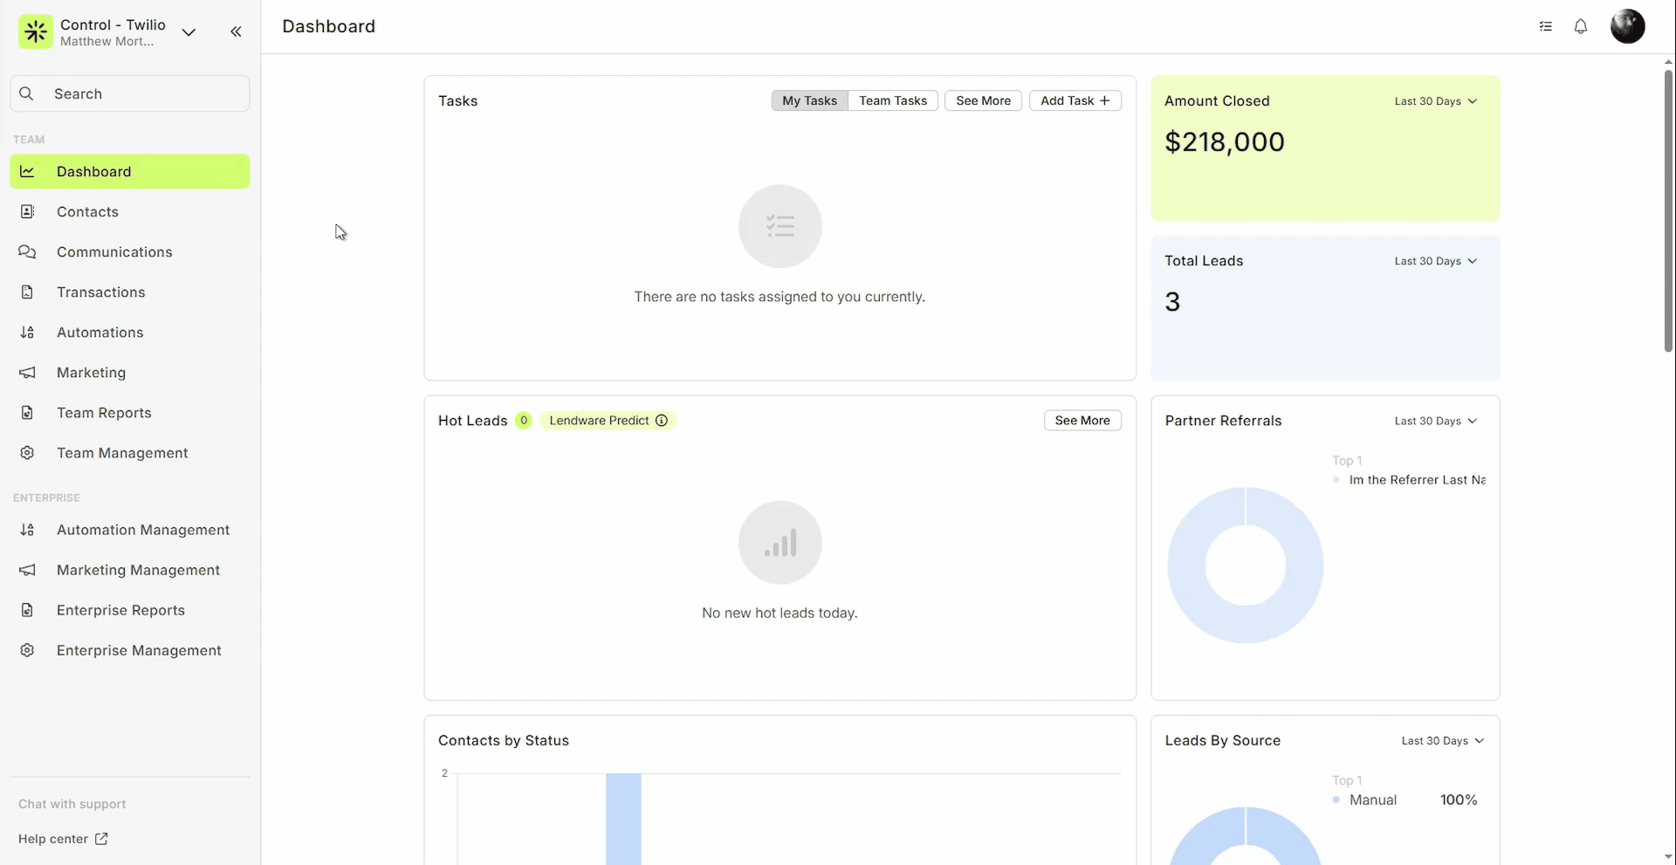Click the notifications bell icon
The image size is (1676, 865).
(1580, 27)
